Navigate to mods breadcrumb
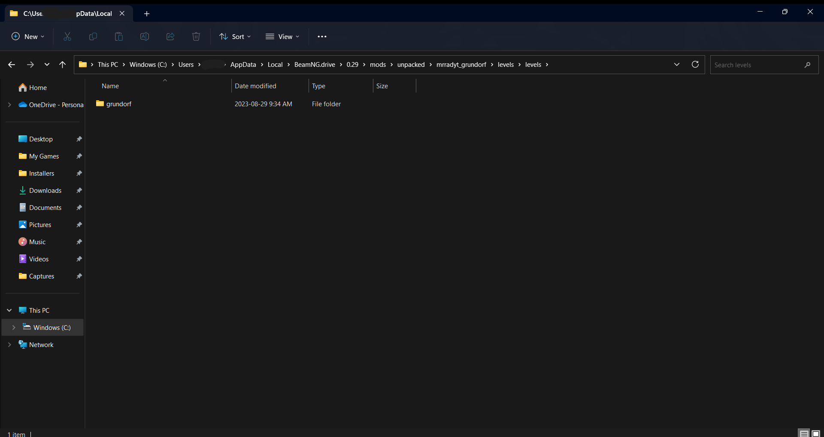Image resolution: width=824 pixels, height=437 pixels. 378,65
